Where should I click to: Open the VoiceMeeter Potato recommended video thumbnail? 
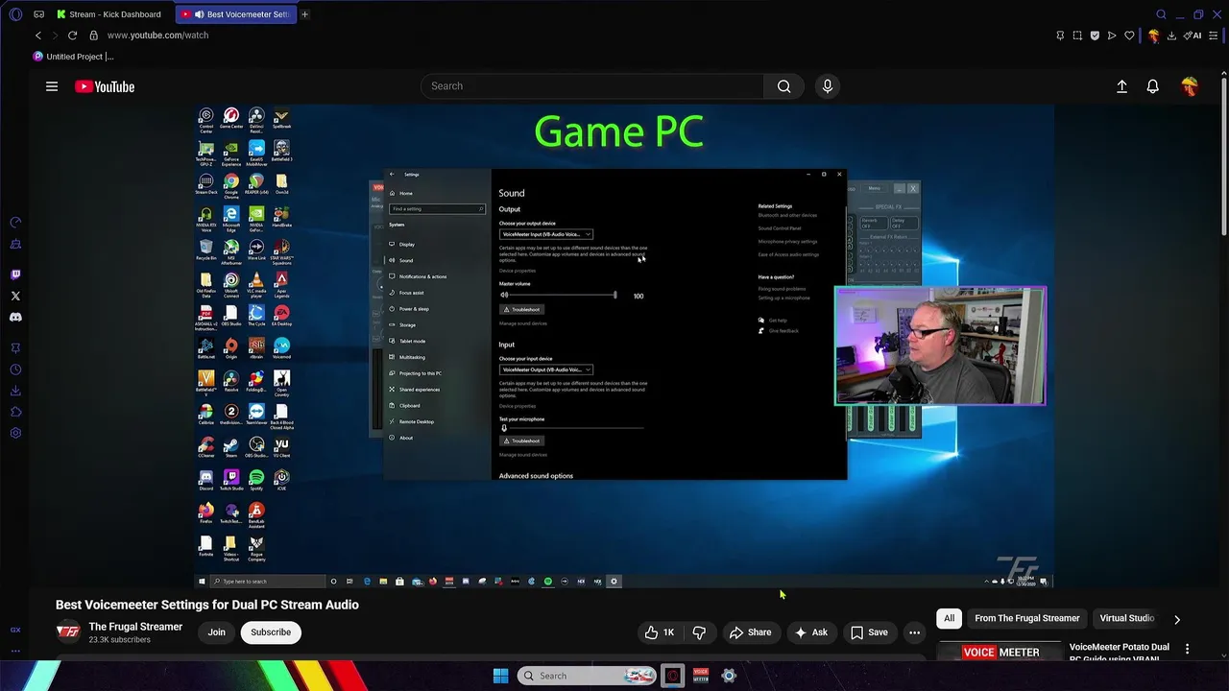pyautogui.click(x=1001, y=652)
